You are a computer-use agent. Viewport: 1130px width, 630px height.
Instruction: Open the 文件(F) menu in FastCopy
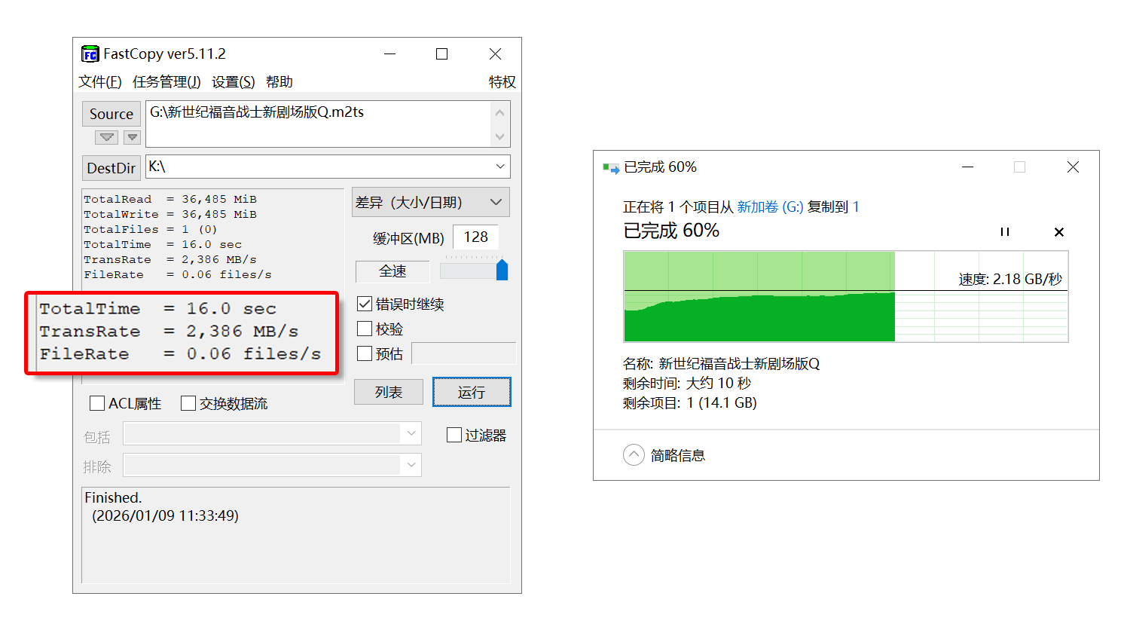(100, 81)
